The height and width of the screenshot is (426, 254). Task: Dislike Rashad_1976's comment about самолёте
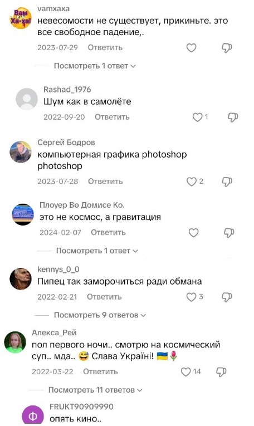pos(232,117)
